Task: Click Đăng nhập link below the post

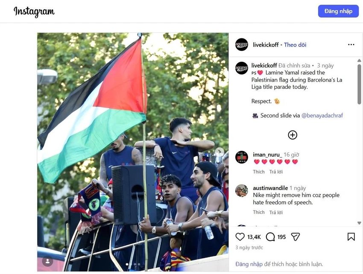Action: (249, 264)
